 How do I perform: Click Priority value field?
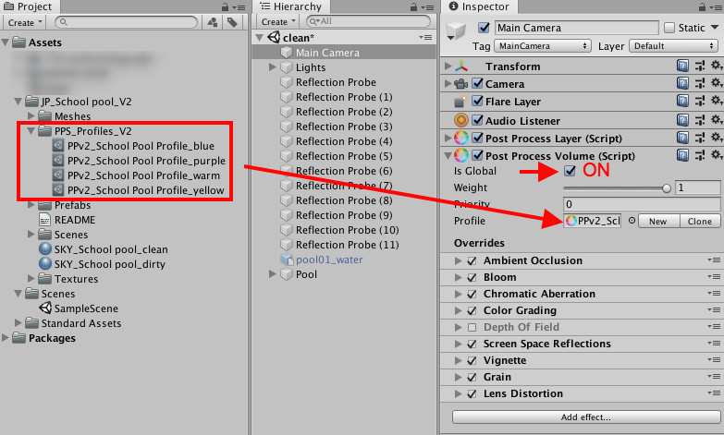pos(642,204)
